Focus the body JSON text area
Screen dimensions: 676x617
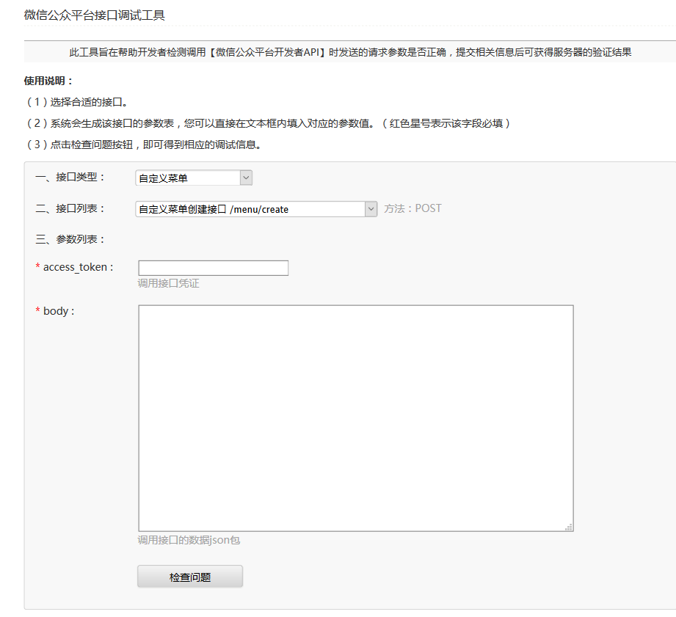355,417
